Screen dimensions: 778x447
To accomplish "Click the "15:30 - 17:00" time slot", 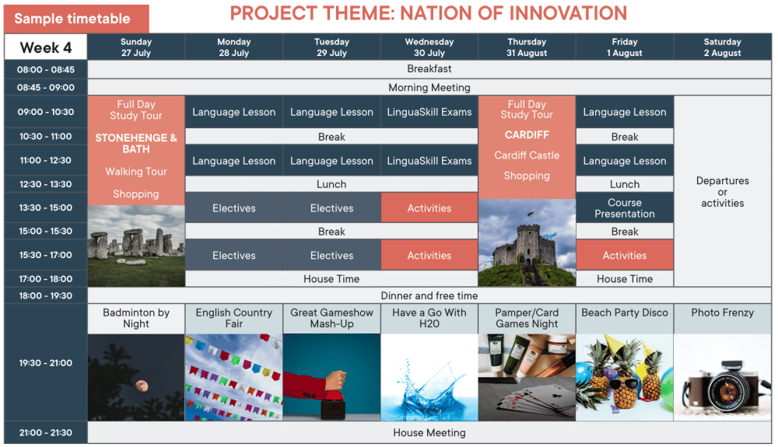I will click(46, 255).
